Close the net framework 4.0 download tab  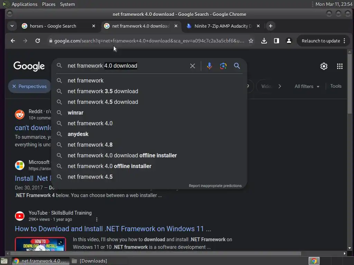tap(176, 26)
